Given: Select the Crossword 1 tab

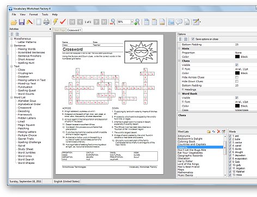Looking at the screenshot, I should (74, 30).
